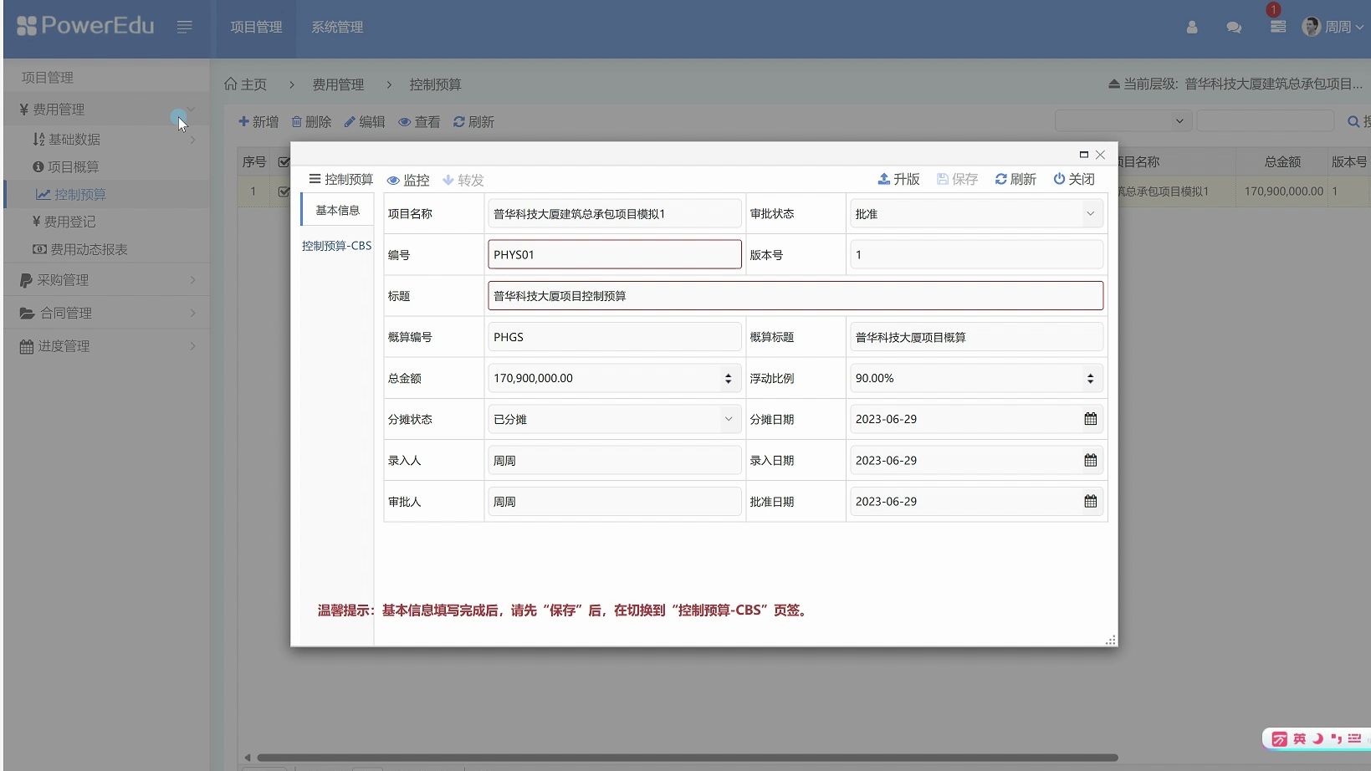Toggle the row 1 checkbox
Image resolution: width=1371 pixels, height=771 pixels.
point(284,191)
